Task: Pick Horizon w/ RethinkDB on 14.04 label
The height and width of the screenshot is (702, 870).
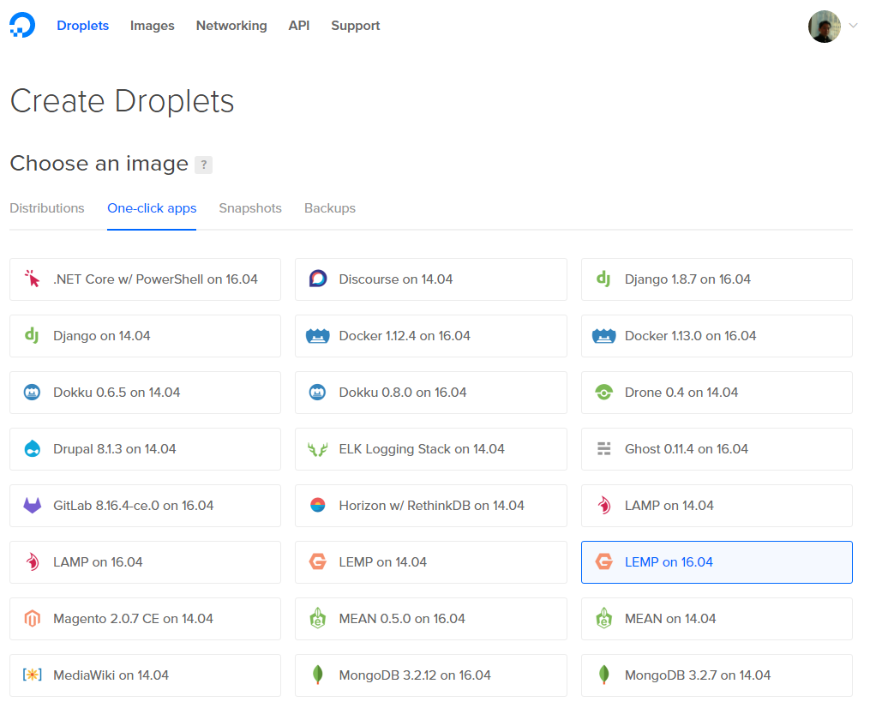Action: click(x=432, y=506)
